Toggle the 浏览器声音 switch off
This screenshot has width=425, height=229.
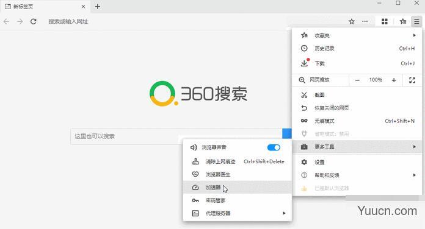point(274,147)
